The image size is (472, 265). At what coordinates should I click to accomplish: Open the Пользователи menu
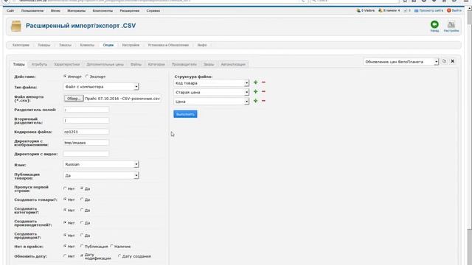click(x=32, y=10)
